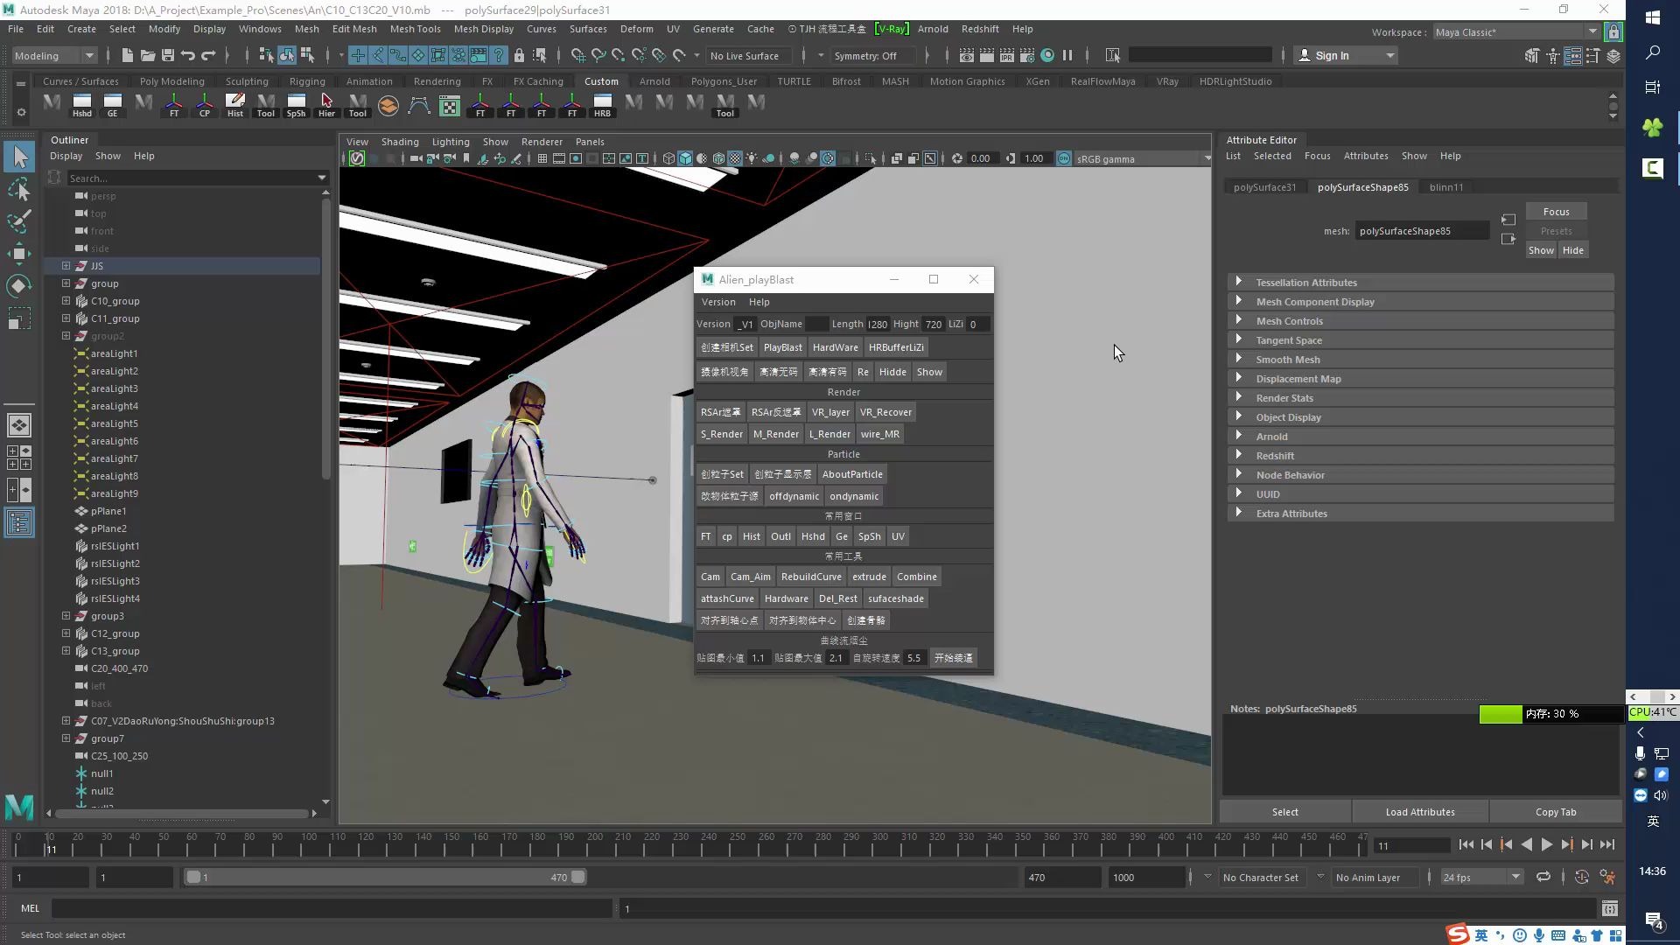Click the open scene folder icon
Screen dimensions: 1680x945
click(x=147, y=55)
